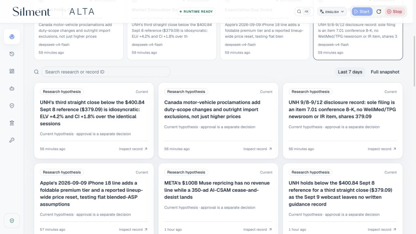Inspect record for UNH webcast guidance hypothesis
The height and width of the screenshot is (234, 416).
click(x=382, y=229)
